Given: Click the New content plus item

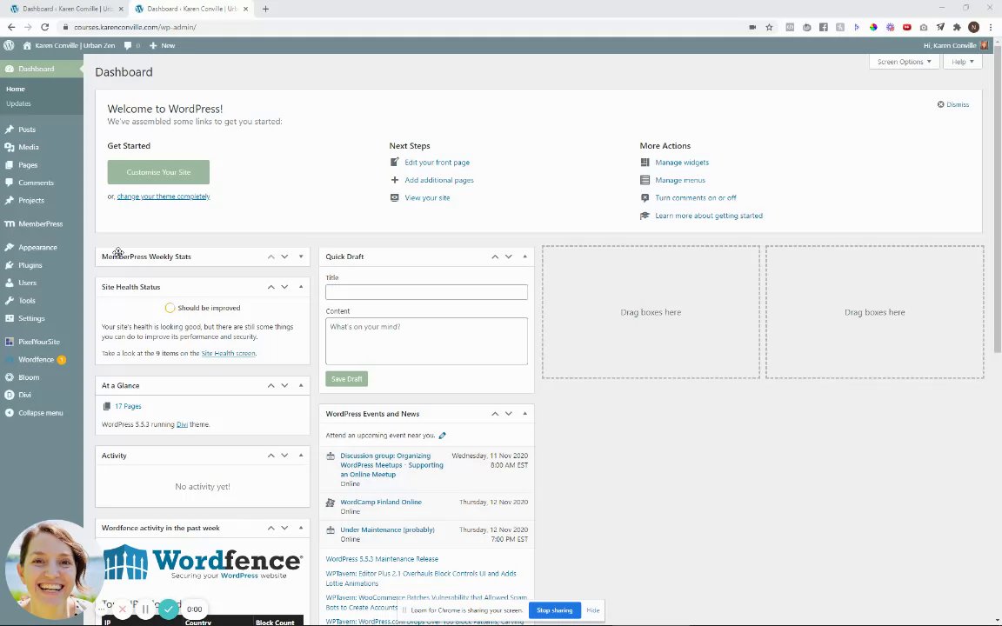Looking at the screenshot, I should pyautogui.click(x=163, y=45).
